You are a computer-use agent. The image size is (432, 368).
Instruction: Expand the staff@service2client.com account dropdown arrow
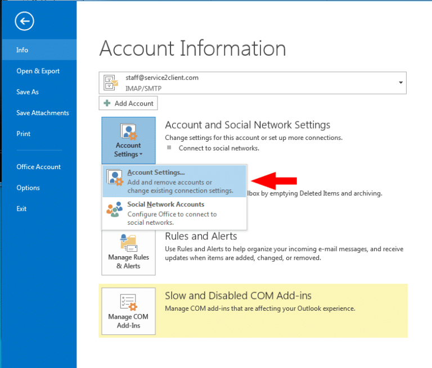(400, 83)
